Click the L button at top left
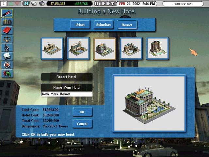Viewport: 209px width, 157px height. 4,4
